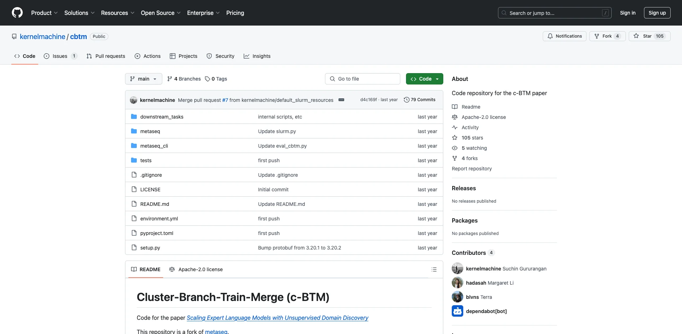This screenshot has width=682, height=334.
Task: Expand commit message ellipsis button
Action: point(341,100)
